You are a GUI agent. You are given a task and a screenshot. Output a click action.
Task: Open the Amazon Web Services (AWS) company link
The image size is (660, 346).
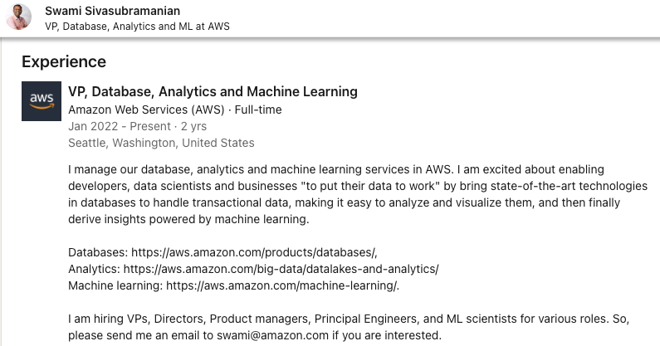pos(146,110)
